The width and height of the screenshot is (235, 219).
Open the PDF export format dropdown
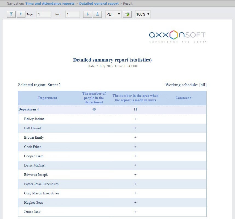pyautogui.click(x=113, y=14)
